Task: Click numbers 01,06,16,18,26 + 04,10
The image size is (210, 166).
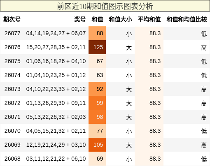Action: [x=56, y=61]
